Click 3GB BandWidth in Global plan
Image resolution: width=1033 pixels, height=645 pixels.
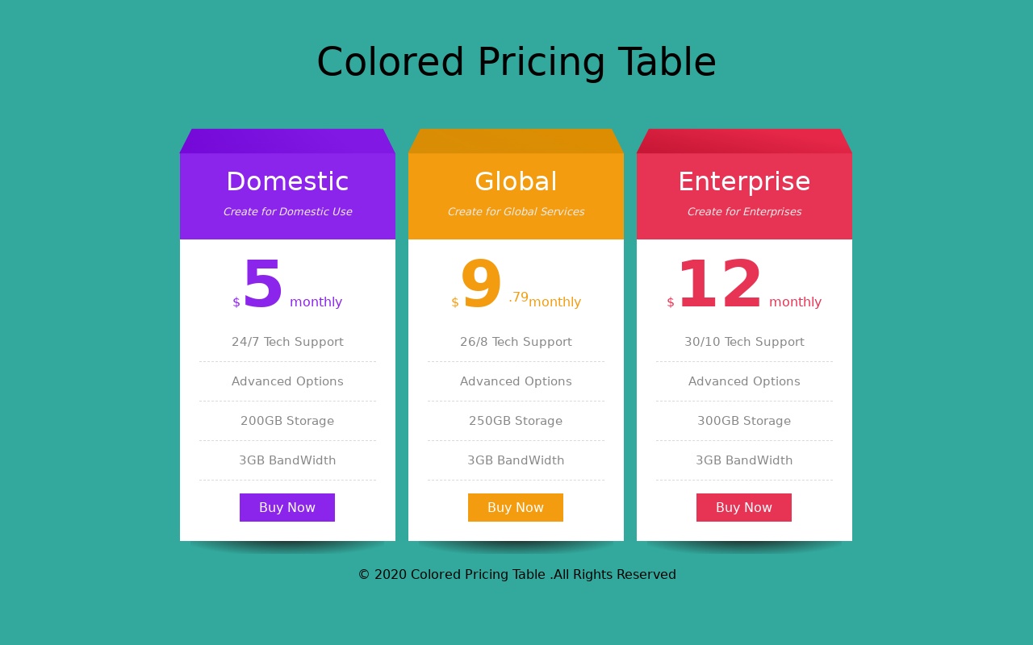pyautogui.click(x=516, y=460)
